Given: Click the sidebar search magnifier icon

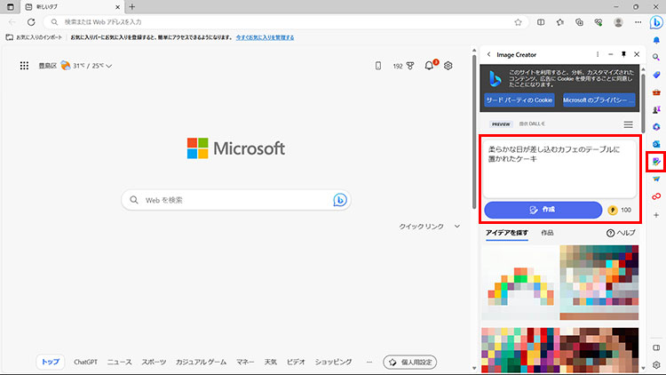Looking at the screenshot, I should pyautogui.click(x=656, y=57).
